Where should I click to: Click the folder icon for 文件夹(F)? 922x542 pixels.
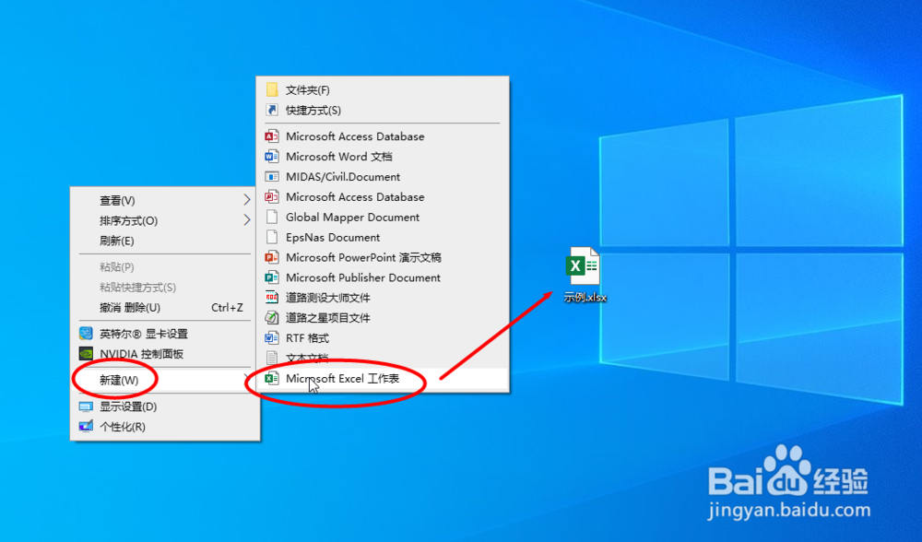(272, 90)
